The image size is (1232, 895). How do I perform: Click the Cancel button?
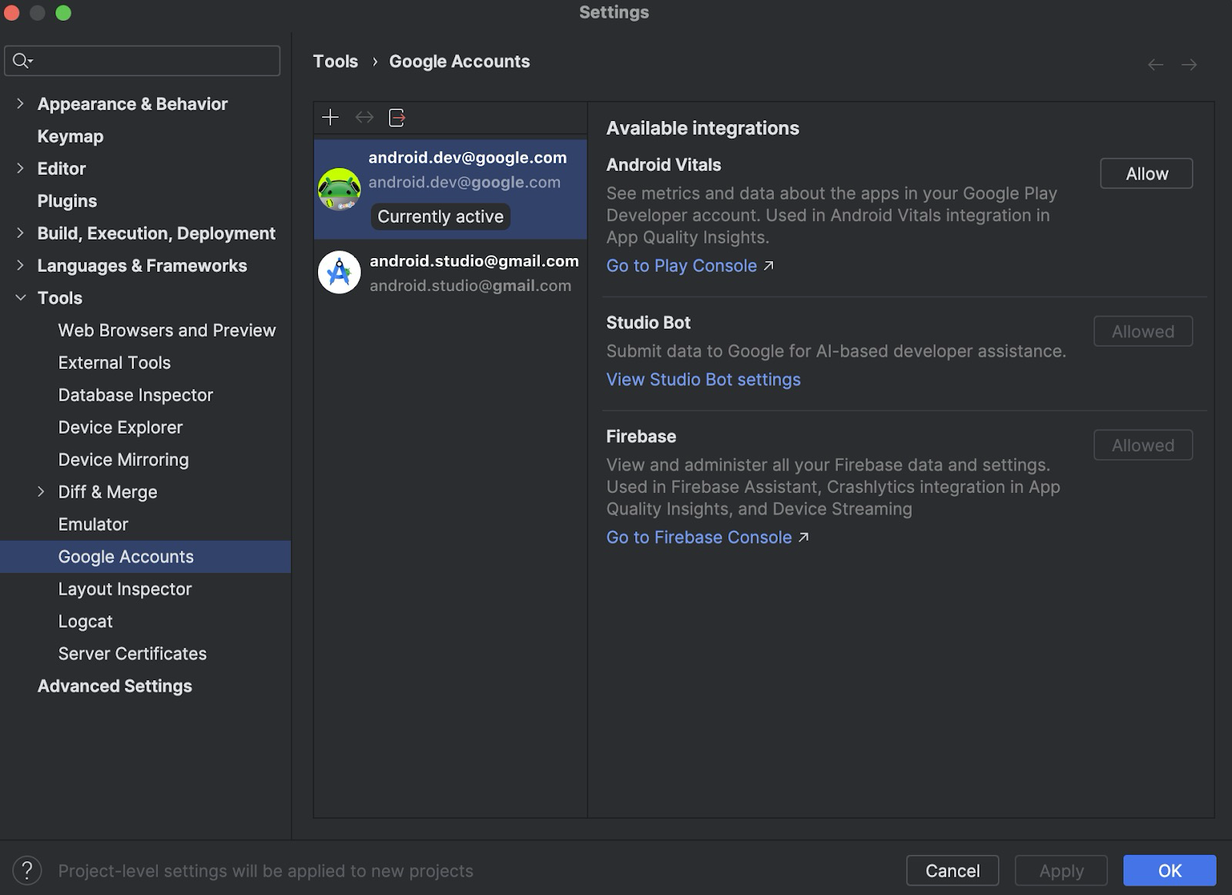(x=952, y=870)
